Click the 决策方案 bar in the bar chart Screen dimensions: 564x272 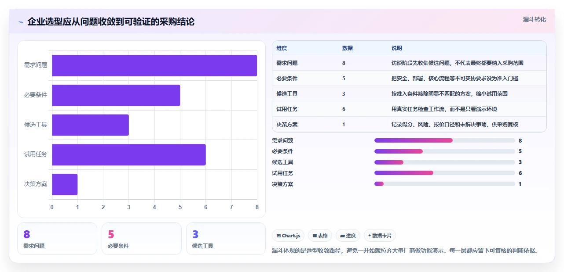point(65,185)
